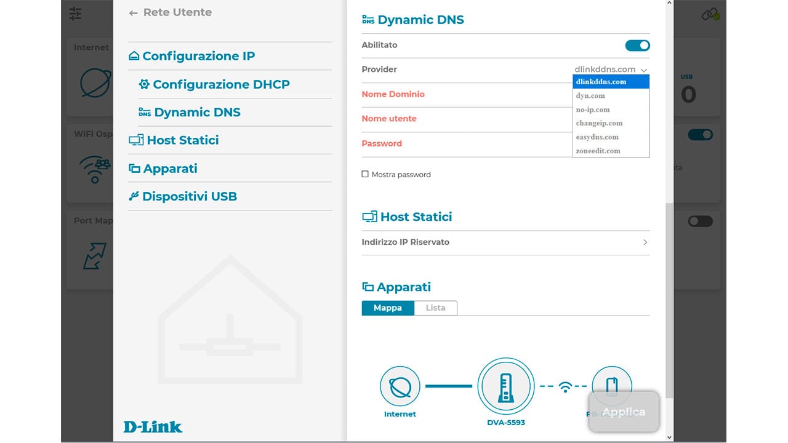
Task: Click the vertical scrollbar thumb
Action: point(670,301)
